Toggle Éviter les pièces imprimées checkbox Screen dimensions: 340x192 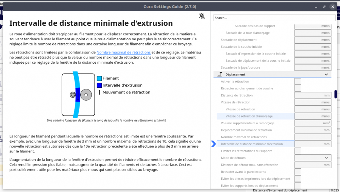point(298,178)
